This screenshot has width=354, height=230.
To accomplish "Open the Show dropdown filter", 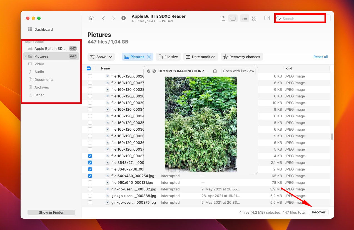I will (x=101, y=57).
